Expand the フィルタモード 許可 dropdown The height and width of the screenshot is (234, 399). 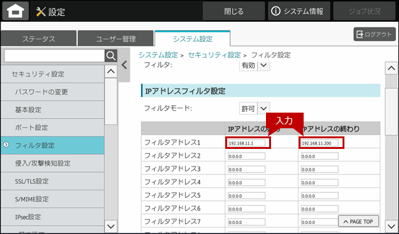tap(255, 109)
